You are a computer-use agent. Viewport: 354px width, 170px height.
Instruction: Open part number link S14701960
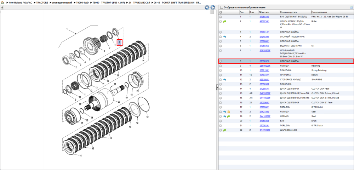click(x=264, y=130)
